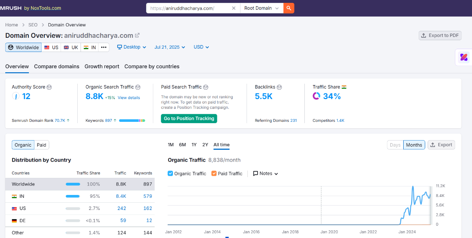The image size is (472, 238).
Task: Open the Jul 21, 2025 date dropdown
Action: pos(170,47)
